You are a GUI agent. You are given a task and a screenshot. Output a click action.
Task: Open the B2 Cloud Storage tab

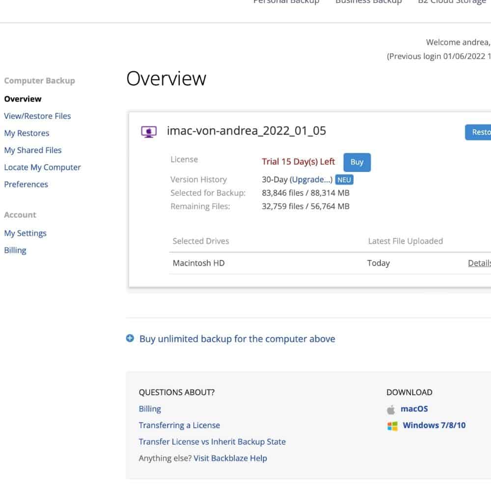tap(452, 2)
